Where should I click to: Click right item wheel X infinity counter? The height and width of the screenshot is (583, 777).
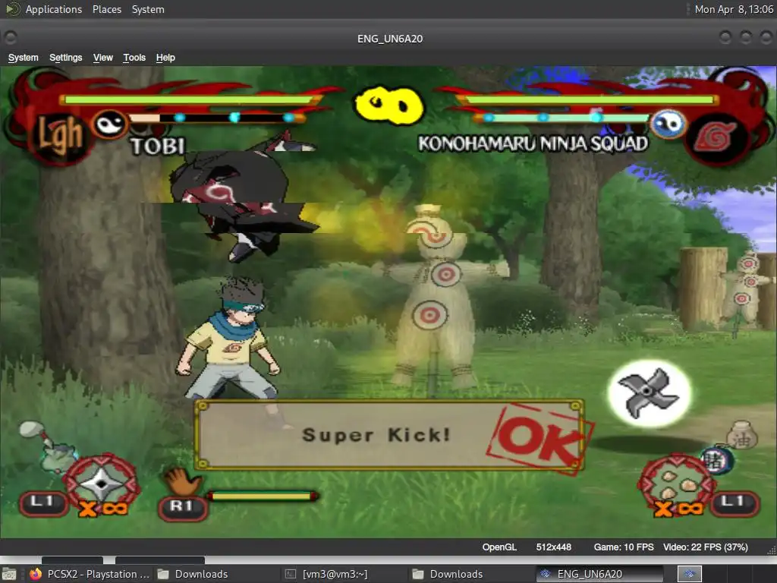(678, 509)
